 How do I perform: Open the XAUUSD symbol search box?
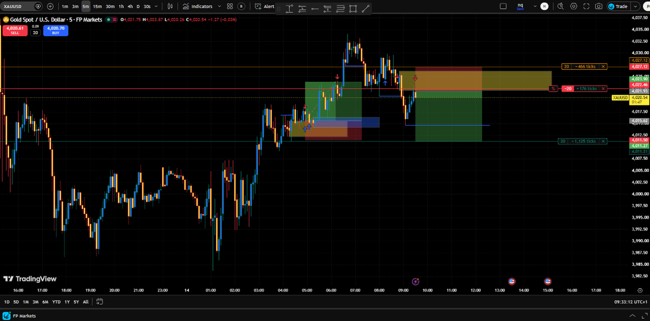22,6
